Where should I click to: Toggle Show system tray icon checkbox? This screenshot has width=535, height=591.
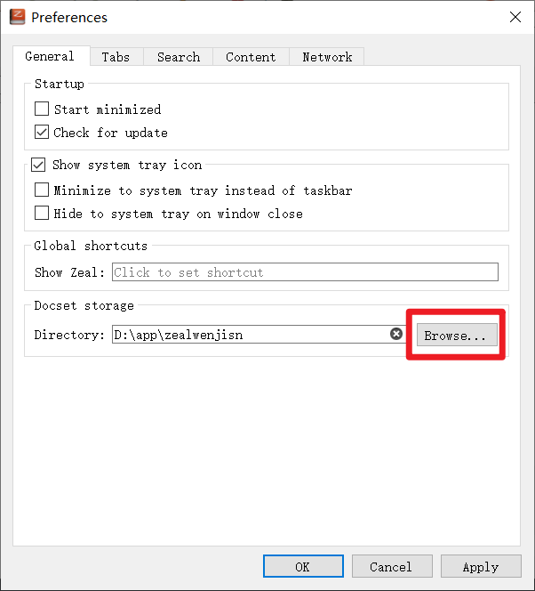tap(38, 165)
